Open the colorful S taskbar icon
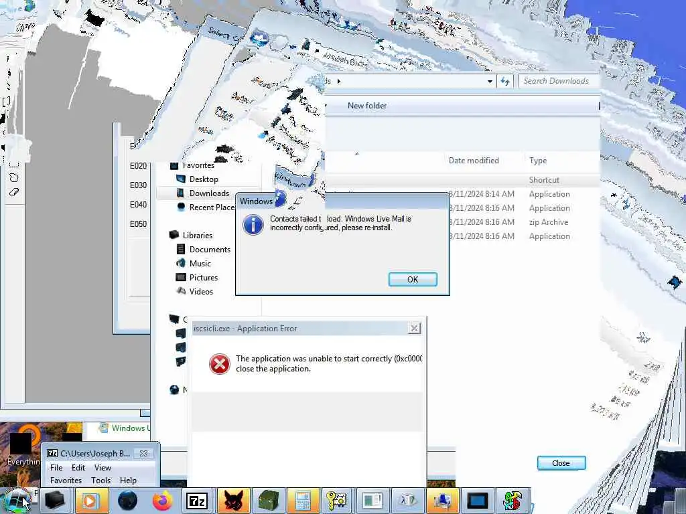The width and height of the screenshot is (686, 514). click(512, 501)
